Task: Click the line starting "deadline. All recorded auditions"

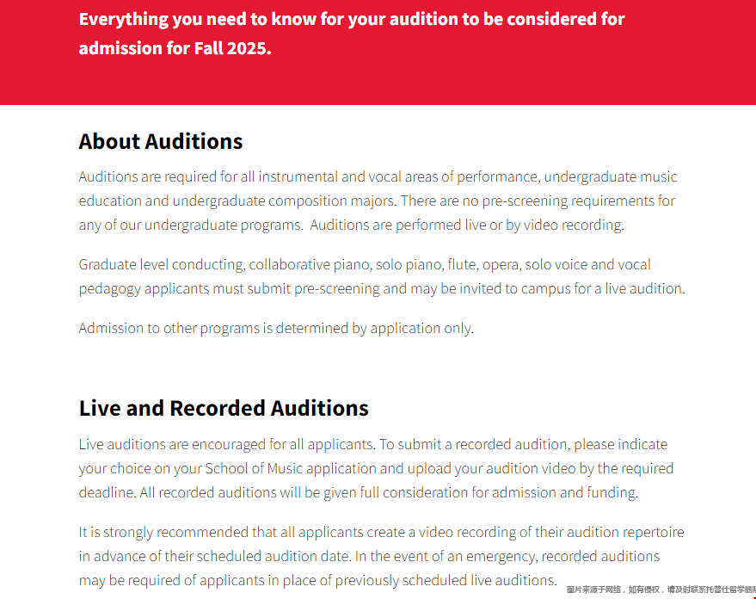Action: click(359, 493)
